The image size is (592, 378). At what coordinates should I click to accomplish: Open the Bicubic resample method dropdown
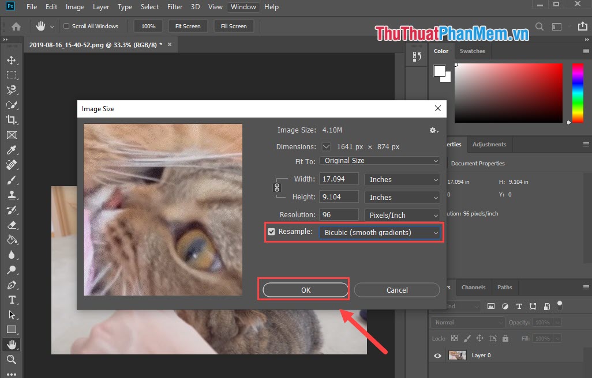click(380, 232)
